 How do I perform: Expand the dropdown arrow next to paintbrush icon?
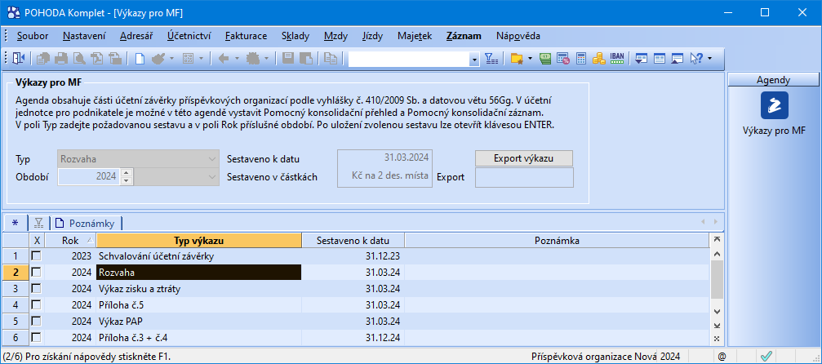pos(172,59)
